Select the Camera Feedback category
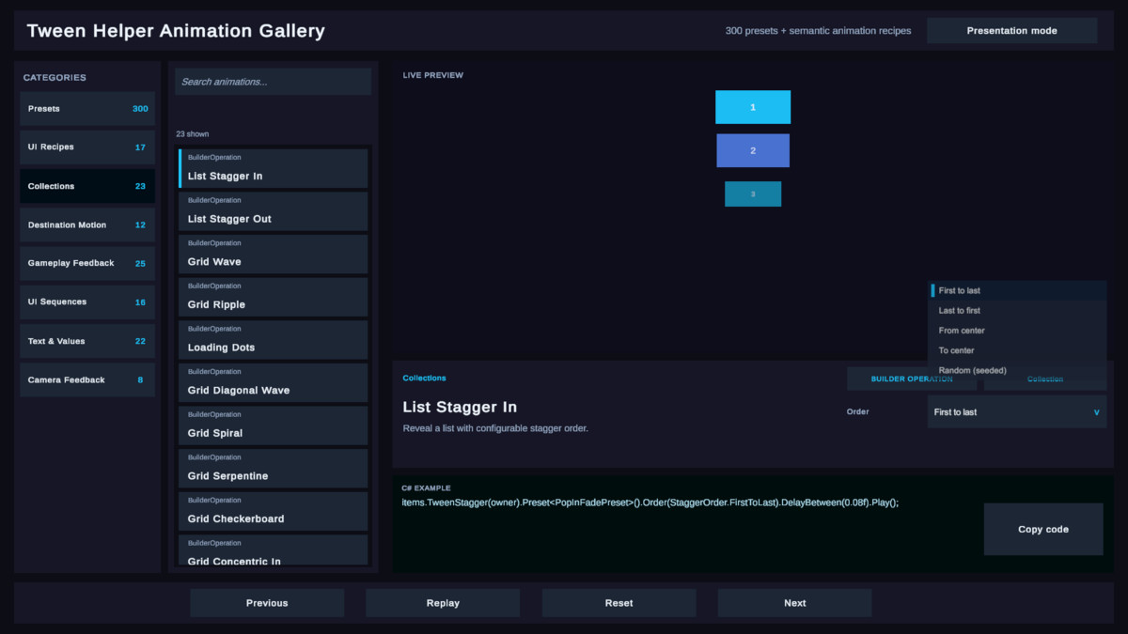1128x634 pixels. 87,380
